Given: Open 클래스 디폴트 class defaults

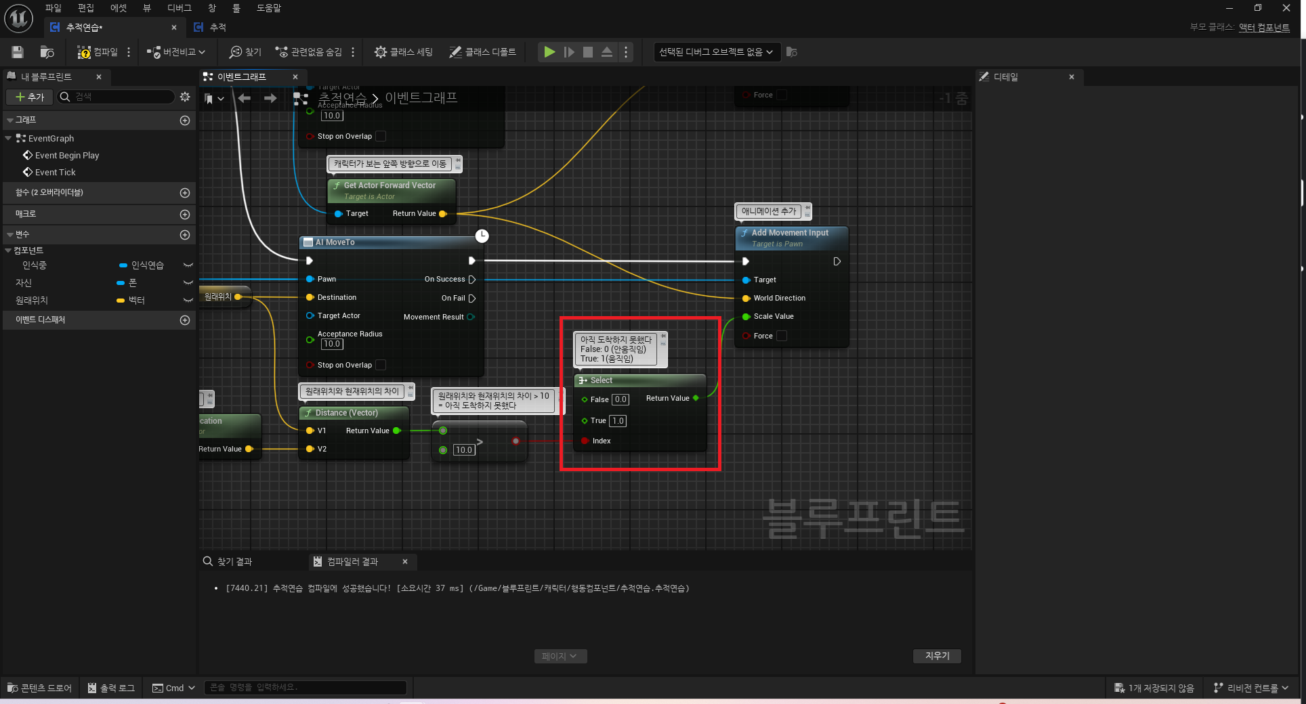Looking at the screenshot, I should coord(483,52).
